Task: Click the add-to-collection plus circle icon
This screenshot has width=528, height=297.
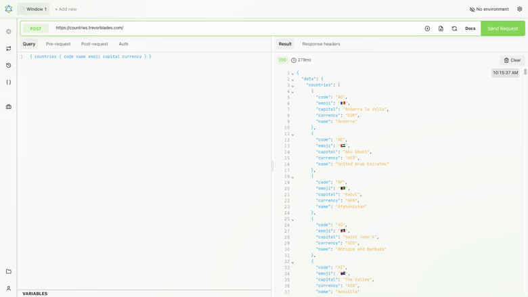Action: (427, 28)
